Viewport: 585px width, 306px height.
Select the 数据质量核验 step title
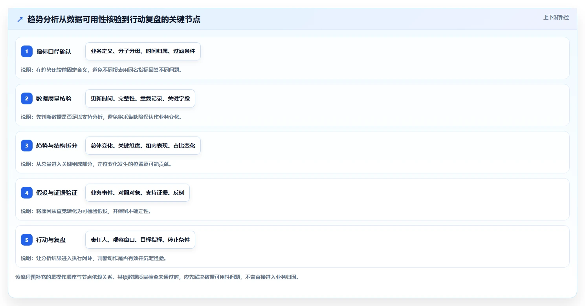[54, 98]
